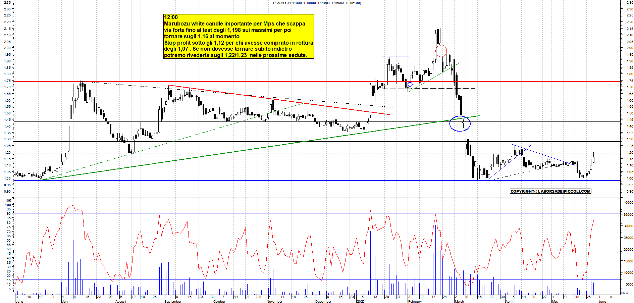The image size is (634, 303).
Task: Click "1.75" on the left price axis
Action: tap(7, 81)
